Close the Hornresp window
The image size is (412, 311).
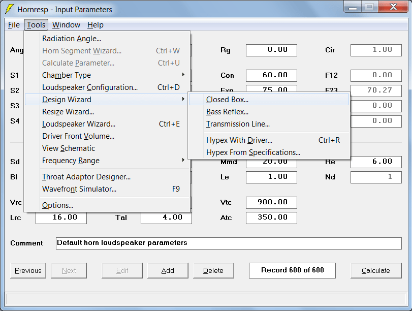coord(393,7)
